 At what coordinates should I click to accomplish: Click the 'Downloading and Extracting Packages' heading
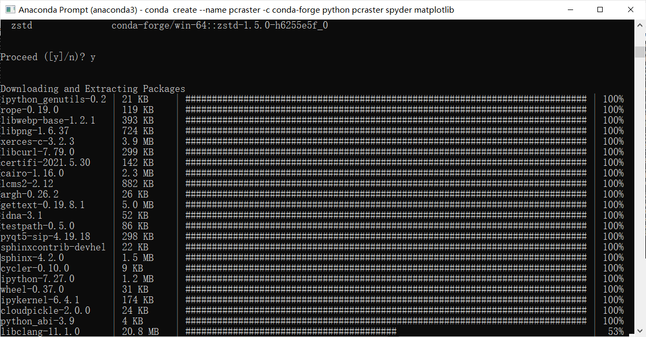(93, 89)
